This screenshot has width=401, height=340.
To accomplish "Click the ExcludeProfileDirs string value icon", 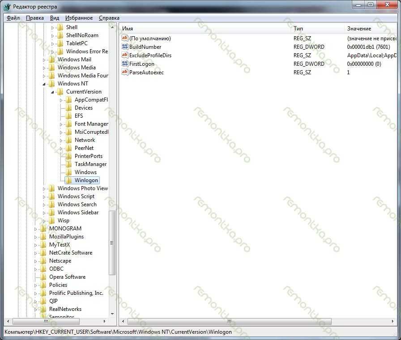I will (125, 55).
